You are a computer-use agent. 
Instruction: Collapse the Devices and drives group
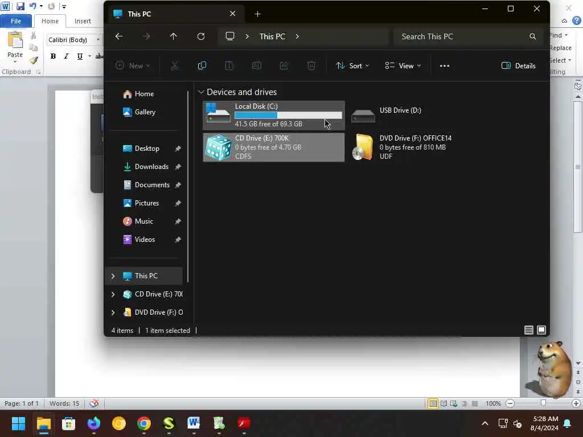click(x=201, y=92)
